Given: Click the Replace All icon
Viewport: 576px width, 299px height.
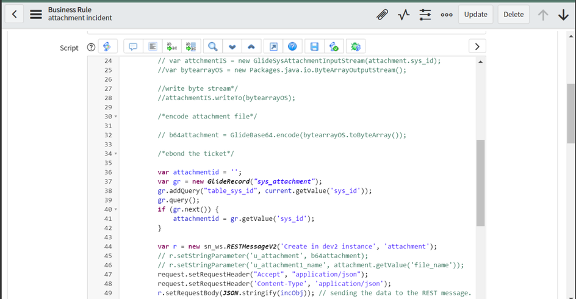Looking at the screenshot, I should (x=191, y=46).
